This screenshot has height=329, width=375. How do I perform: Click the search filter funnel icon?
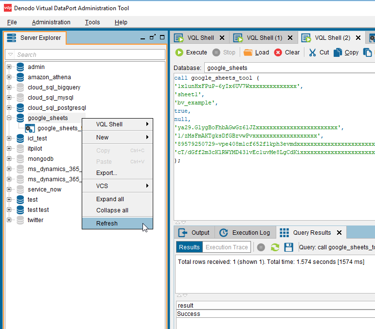pos(11,54)
